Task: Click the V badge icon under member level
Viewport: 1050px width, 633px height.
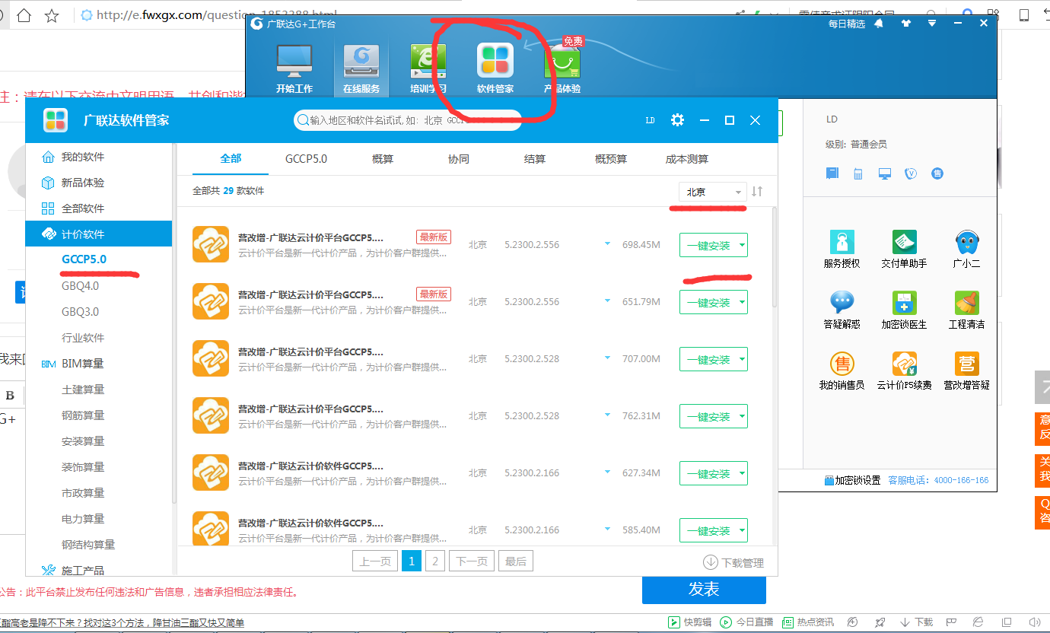Action: point(911,173)
